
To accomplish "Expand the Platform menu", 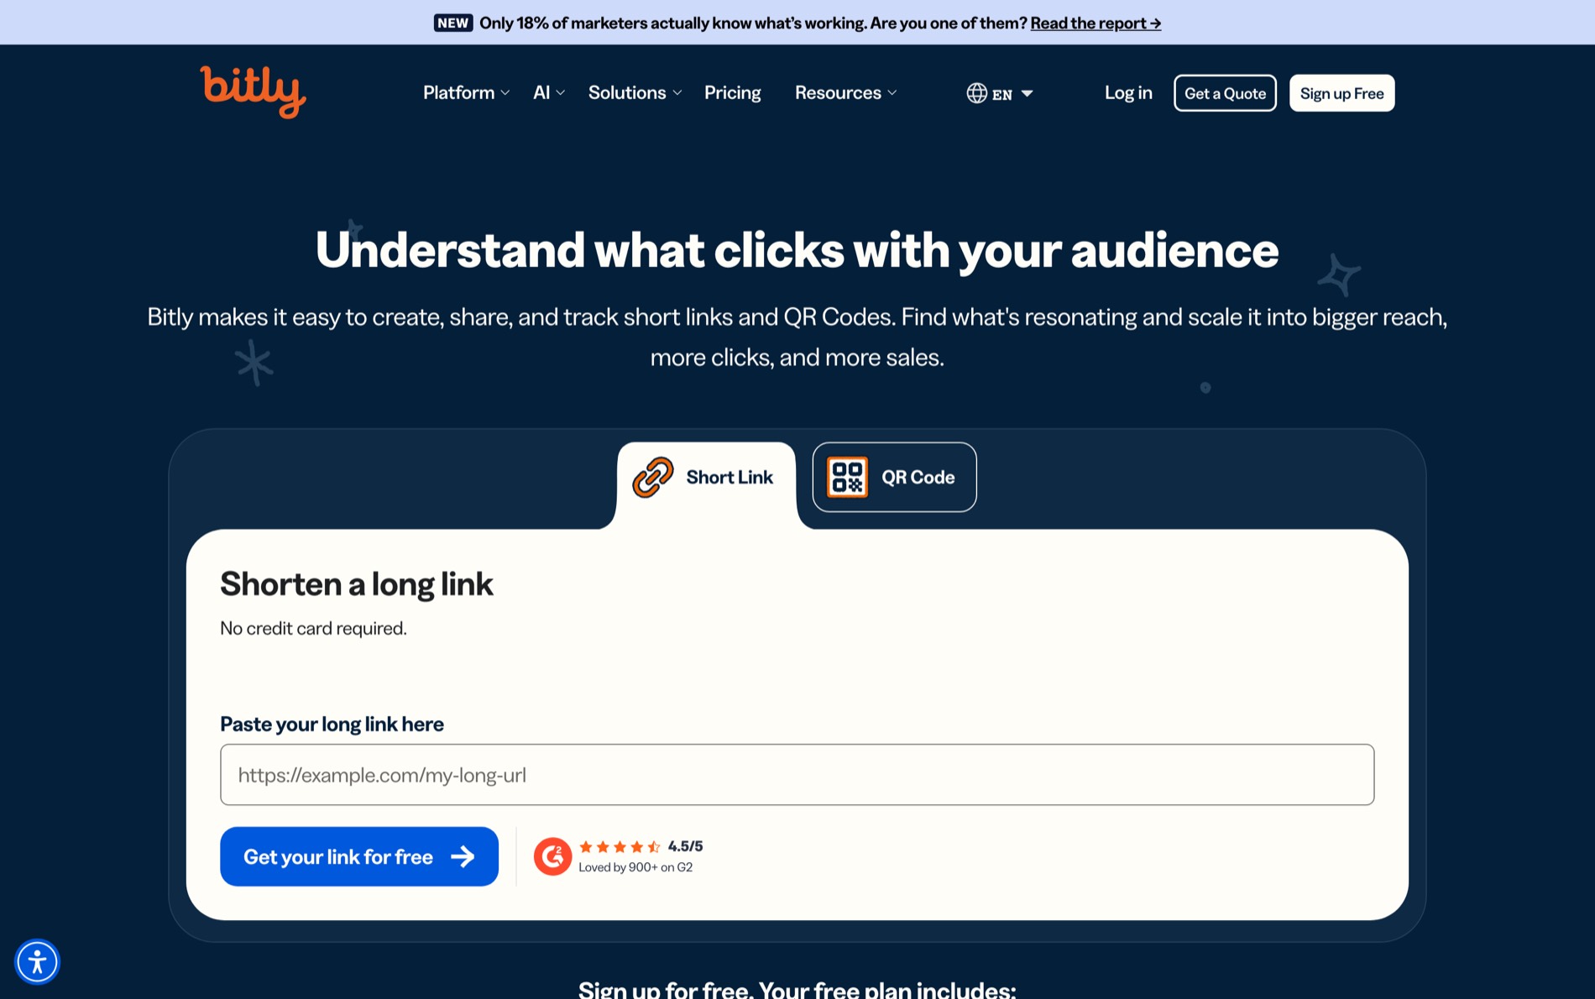I will pos(466,92).
